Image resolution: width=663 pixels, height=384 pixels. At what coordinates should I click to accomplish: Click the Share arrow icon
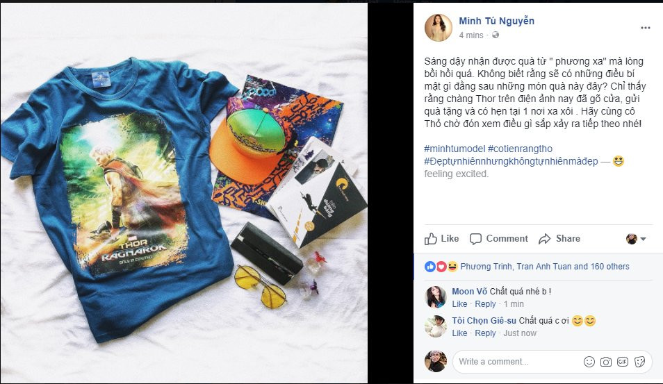[545, 239]
